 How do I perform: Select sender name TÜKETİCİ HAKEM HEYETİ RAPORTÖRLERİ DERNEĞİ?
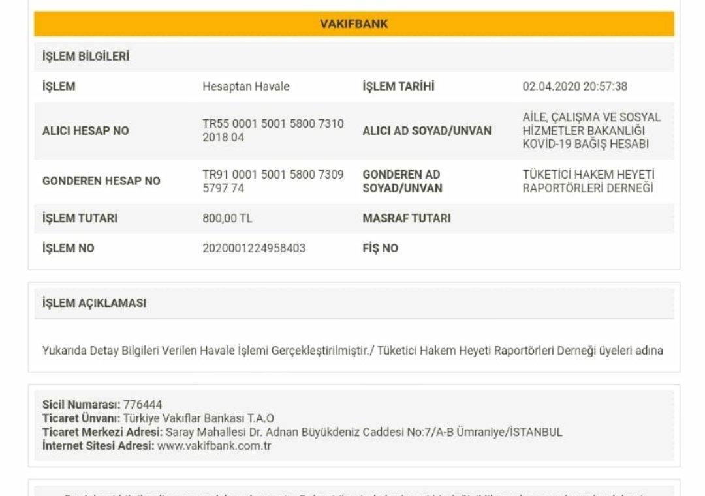pyautogui.click(x=589, y=181)
